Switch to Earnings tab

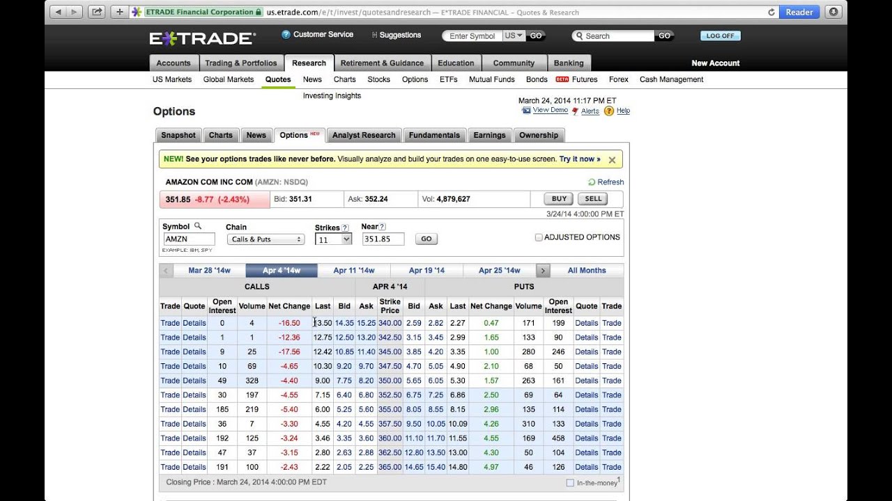[489, 136]
